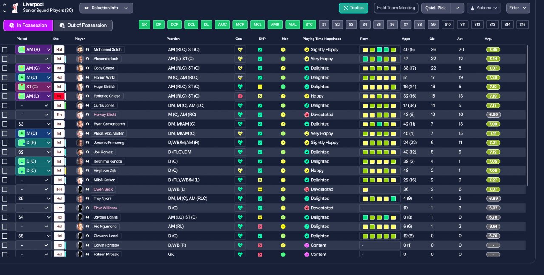544x275 pixels.
Task: Click Rio Ngumoha's red sharpness icon
Action: pyautogui.click(x=260, y=227)
